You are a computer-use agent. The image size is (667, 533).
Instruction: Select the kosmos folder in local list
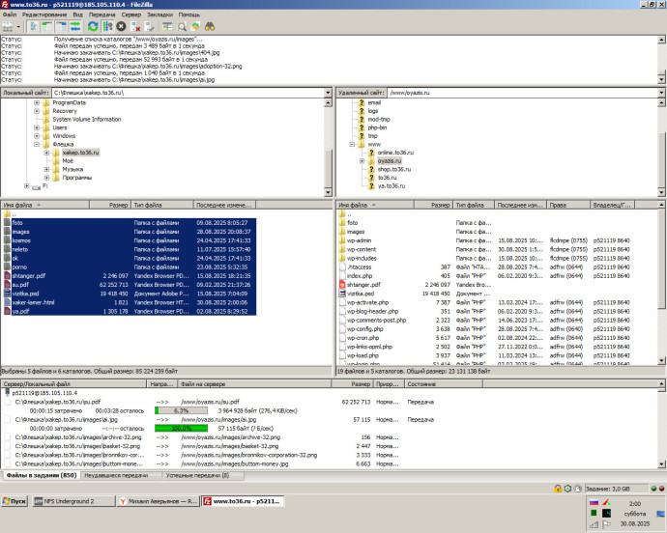21,240
